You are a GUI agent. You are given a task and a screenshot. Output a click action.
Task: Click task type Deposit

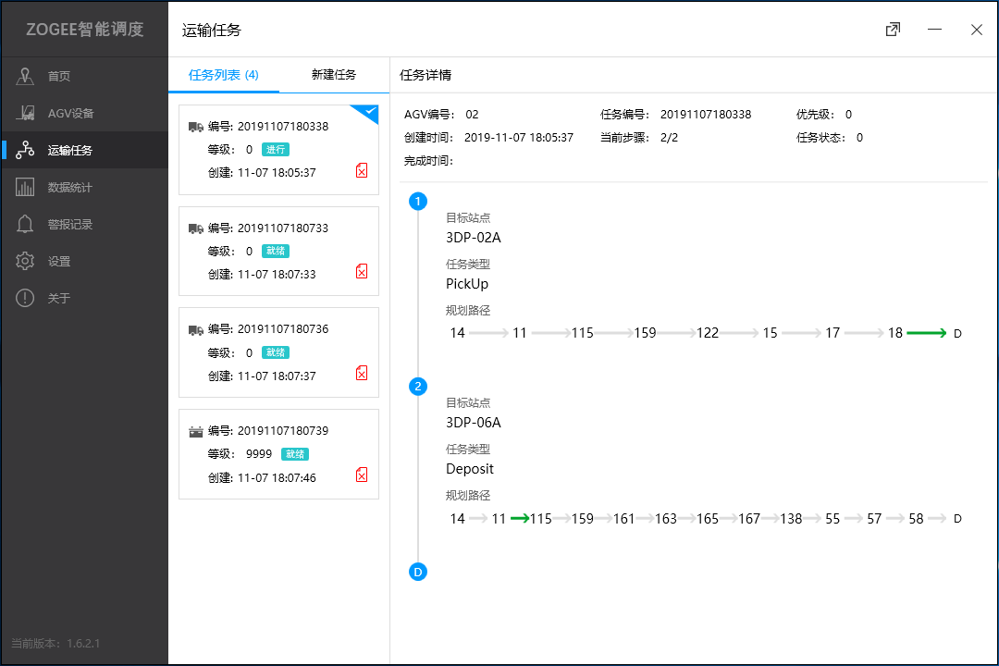[470, 468]
